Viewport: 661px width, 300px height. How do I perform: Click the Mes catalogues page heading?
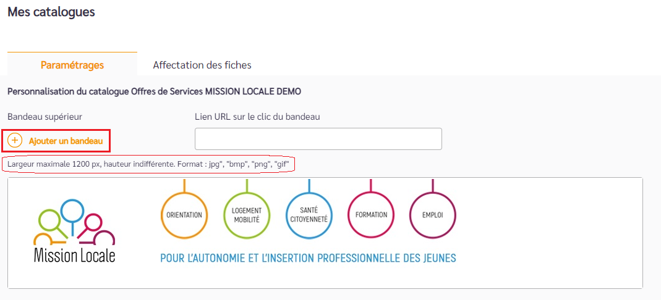coord(51,12)
